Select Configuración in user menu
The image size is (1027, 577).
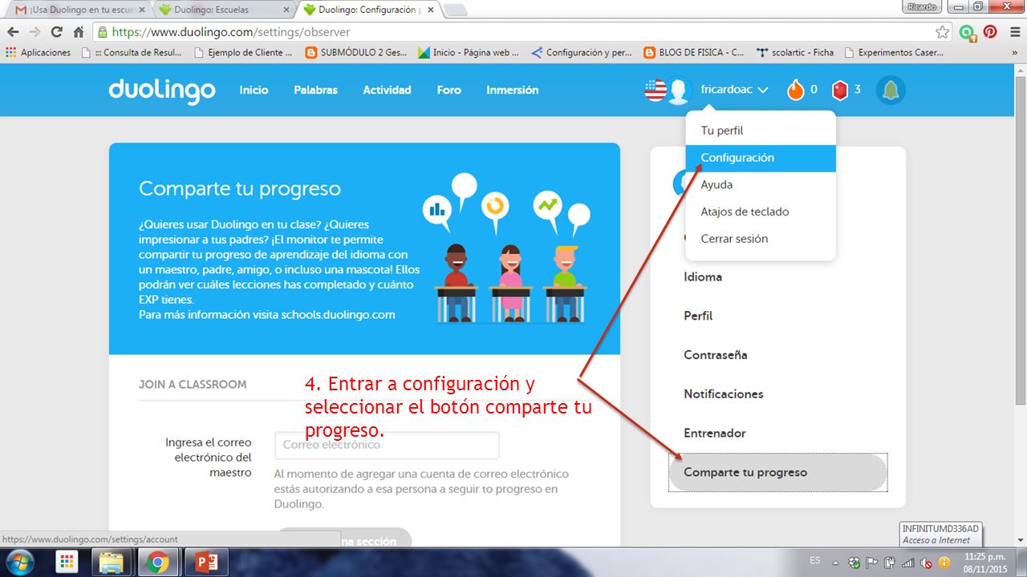(x=761, y=158)
